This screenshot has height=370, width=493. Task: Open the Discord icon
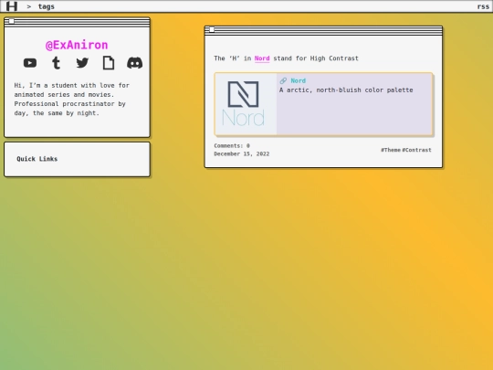(134, 63)
